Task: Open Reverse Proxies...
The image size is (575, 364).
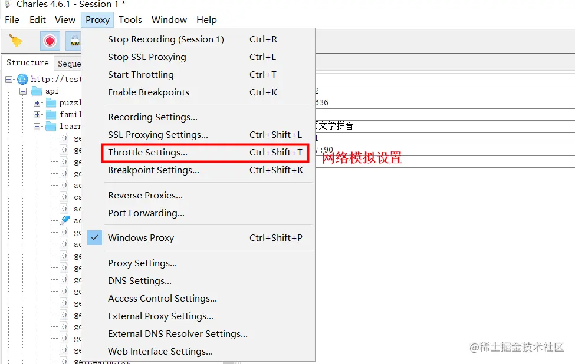Action: pyautogui.click(x=198, y=195)
